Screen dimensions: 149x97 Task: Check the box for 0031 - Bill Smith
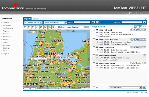click(x=94, y=30)
